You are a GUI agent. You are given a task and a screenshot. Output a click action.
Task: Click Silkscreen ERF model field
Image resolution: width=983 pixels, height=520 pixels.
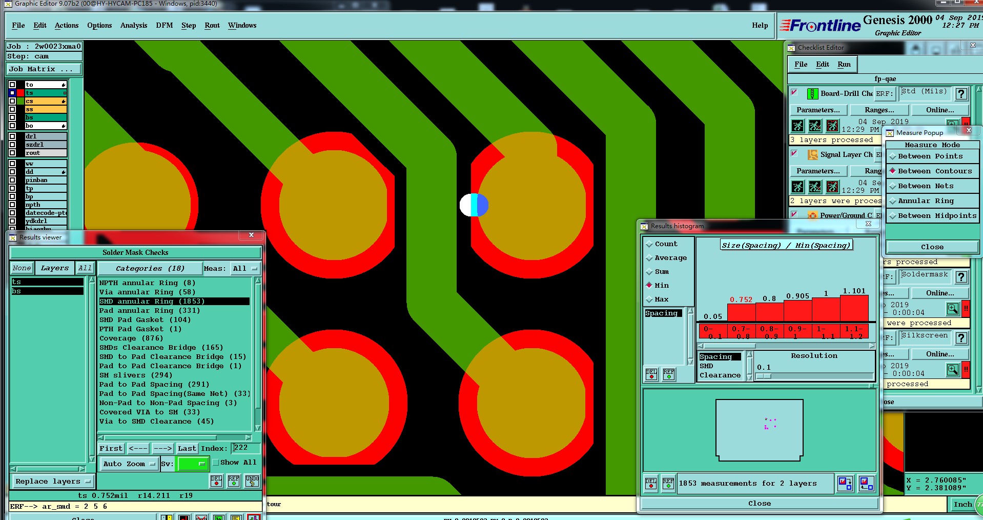[x=925, y=337]
